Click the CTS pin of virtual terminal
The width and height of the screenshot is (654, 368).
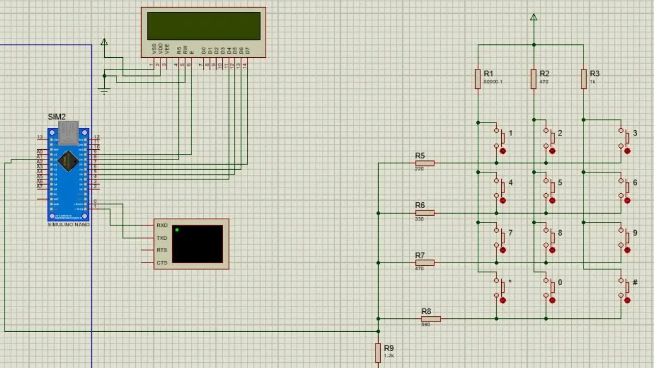click(x=161, y=263)
